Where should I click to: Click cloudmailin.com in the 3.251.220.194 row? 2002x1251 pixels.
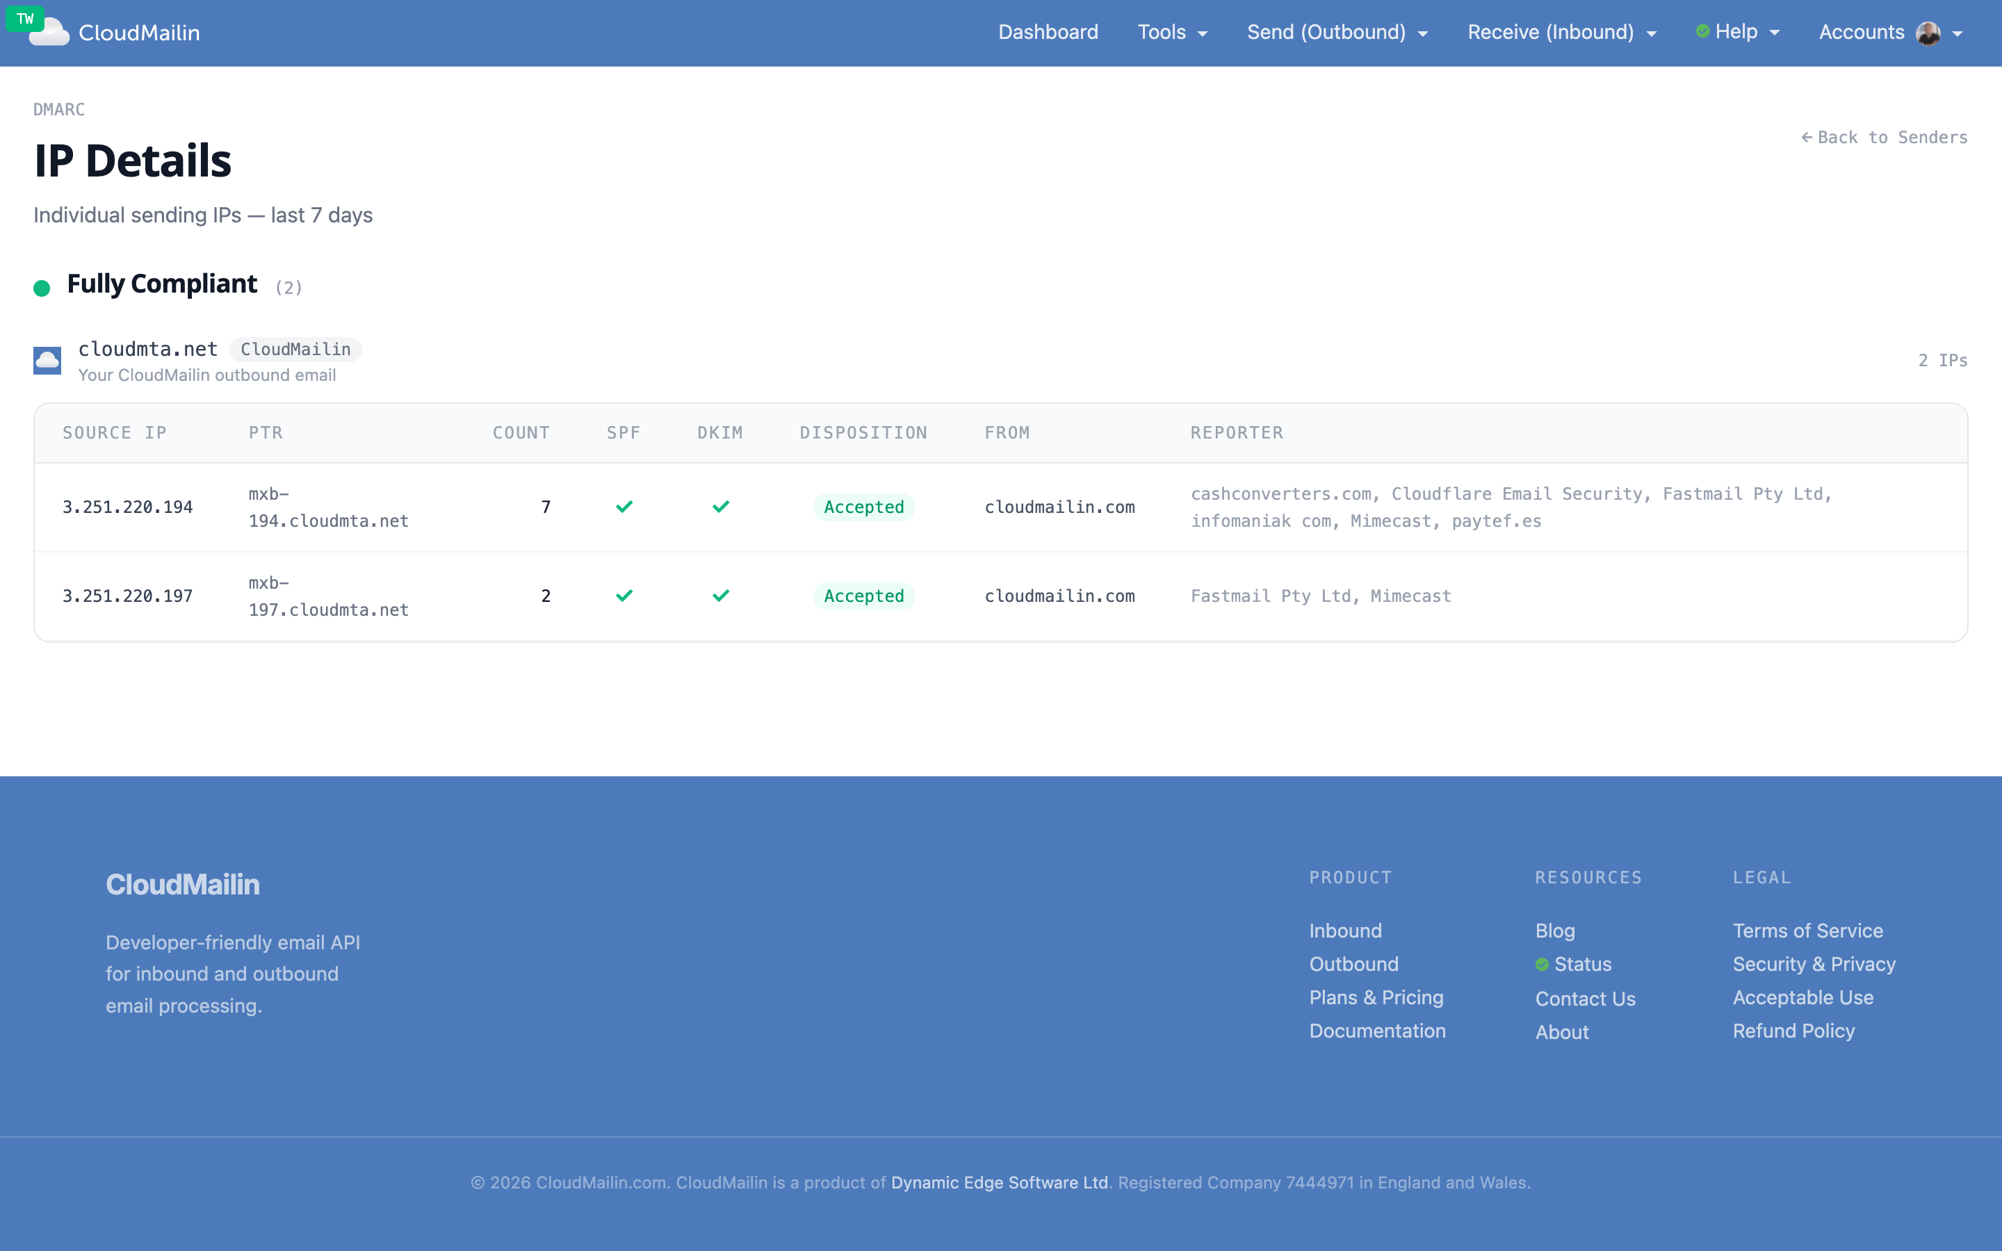pos(1059,507)
